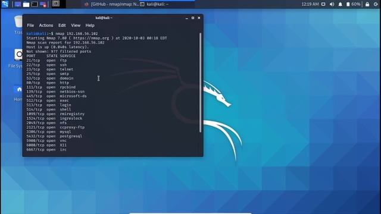
Task: Select the File System desktop icon
Action: [15, 58]
